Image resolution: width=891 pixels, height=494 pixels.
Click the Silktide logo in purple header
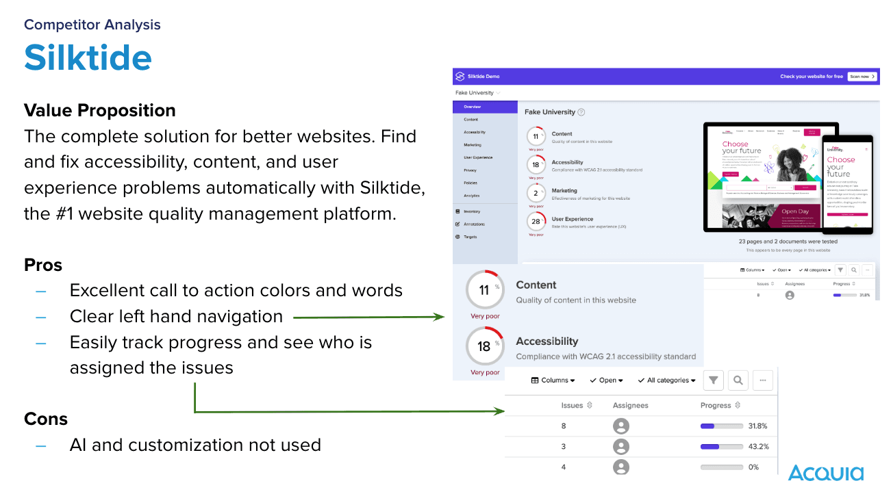click(x=460, y=77)
